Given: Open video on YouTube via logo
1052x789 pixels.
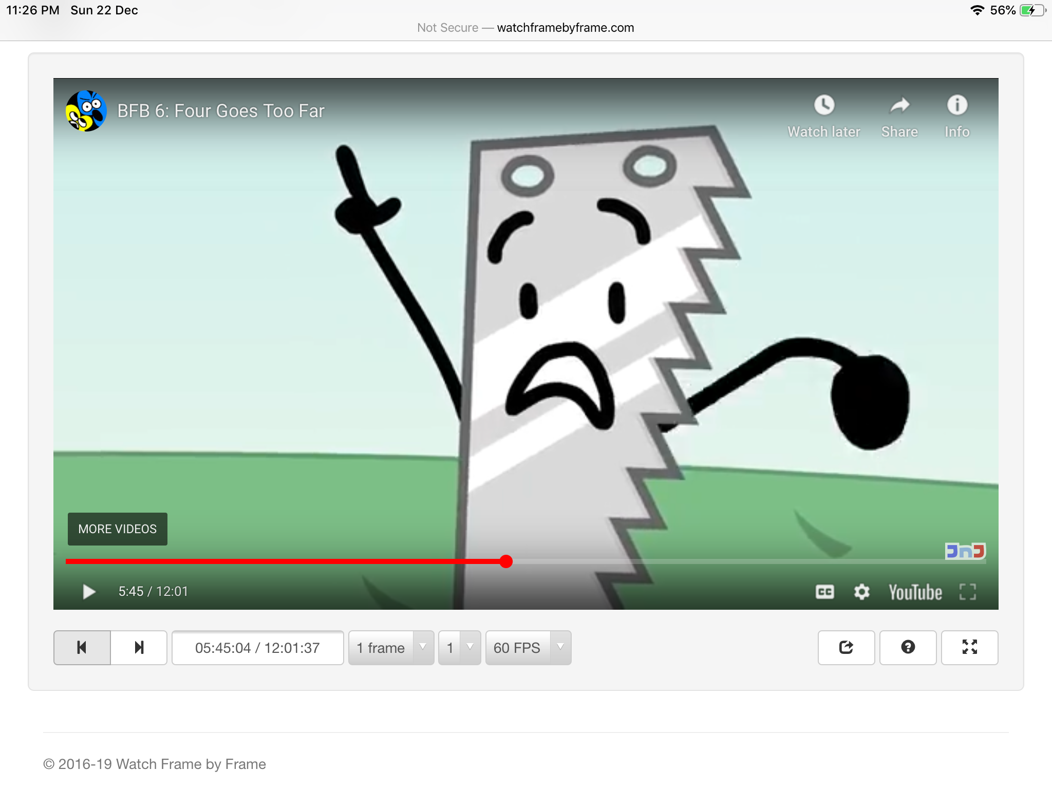Looking at the screenshot, I should pyautogui.click(x=915, y=592).
